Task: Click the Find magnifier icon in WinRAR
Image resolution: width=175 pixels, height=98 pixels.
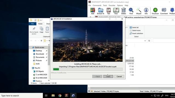Action: pos(131,11)
